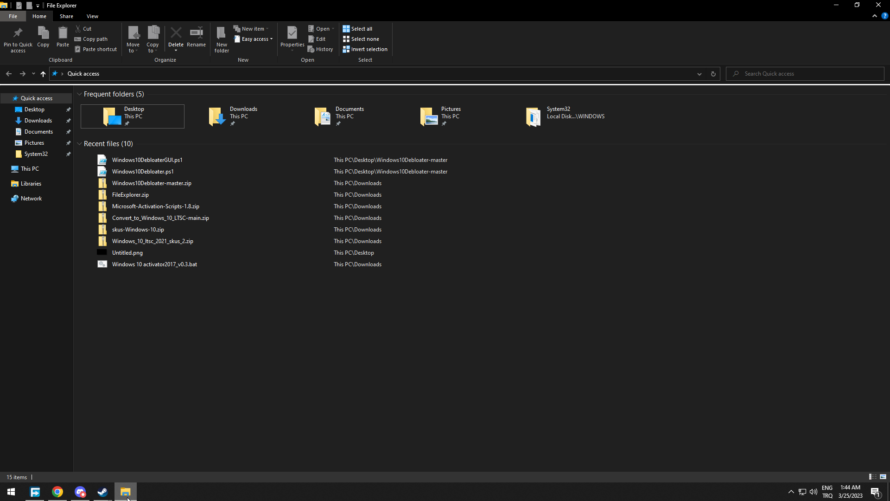
Task: Collapse the Recent files section
Action: point(79,144)
